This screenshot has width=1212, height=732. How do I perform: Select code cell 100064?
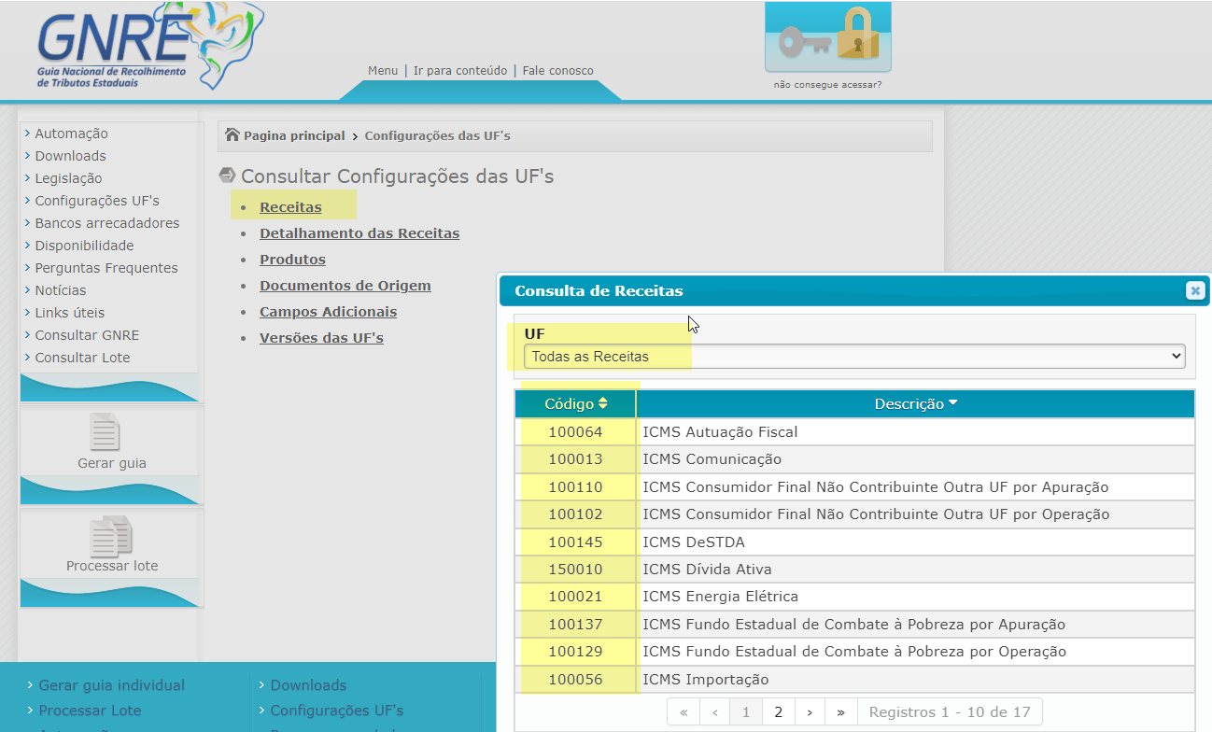(x=575, y=432)
